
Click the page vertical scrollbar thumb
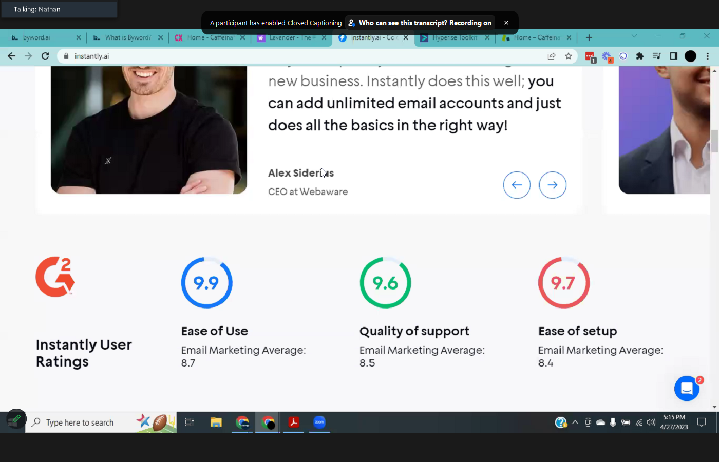[x=714, y=141]
